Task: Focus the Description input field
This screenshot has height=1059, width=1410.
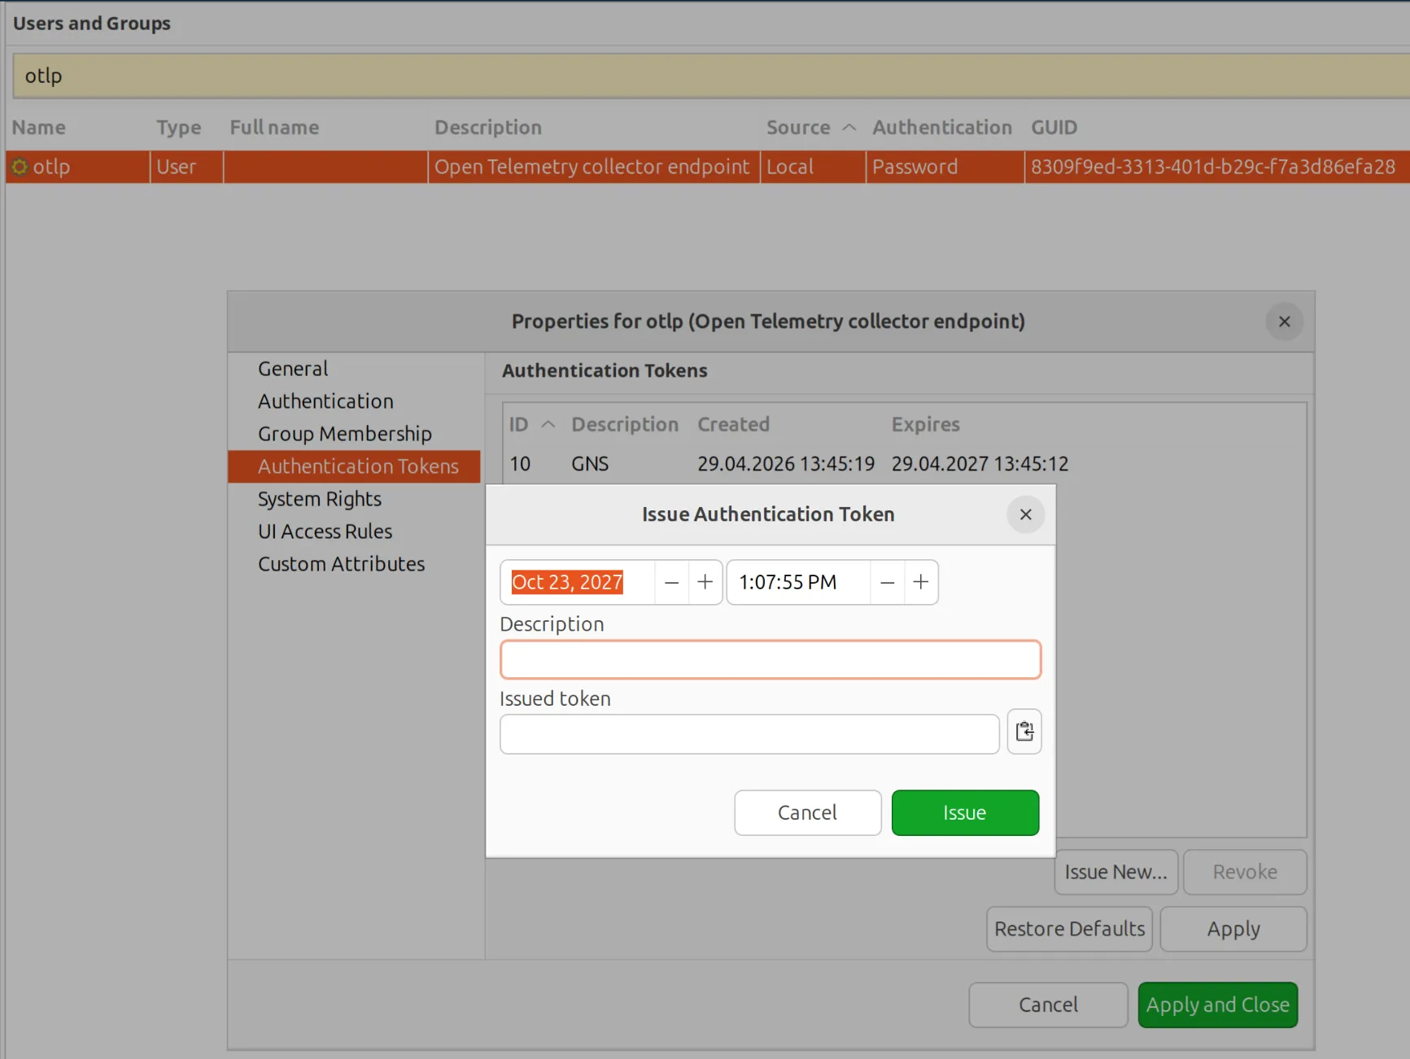Action: point(770,659)
